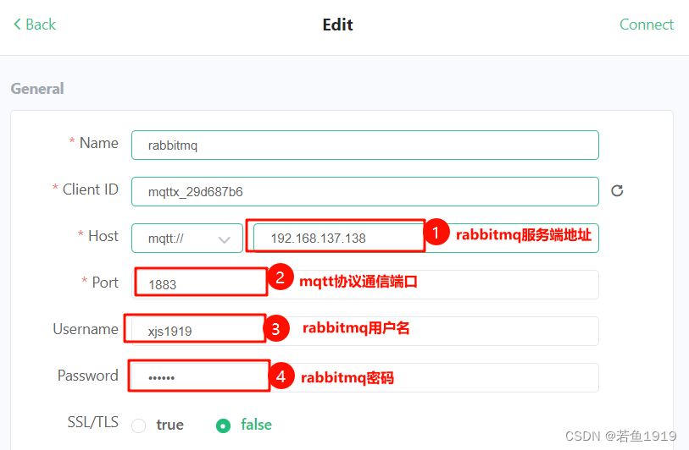This screenshot has width=689, height=450.
Task: Click the Username field with xjs1919
Action: pyautogui.click(x=364, y=331)
